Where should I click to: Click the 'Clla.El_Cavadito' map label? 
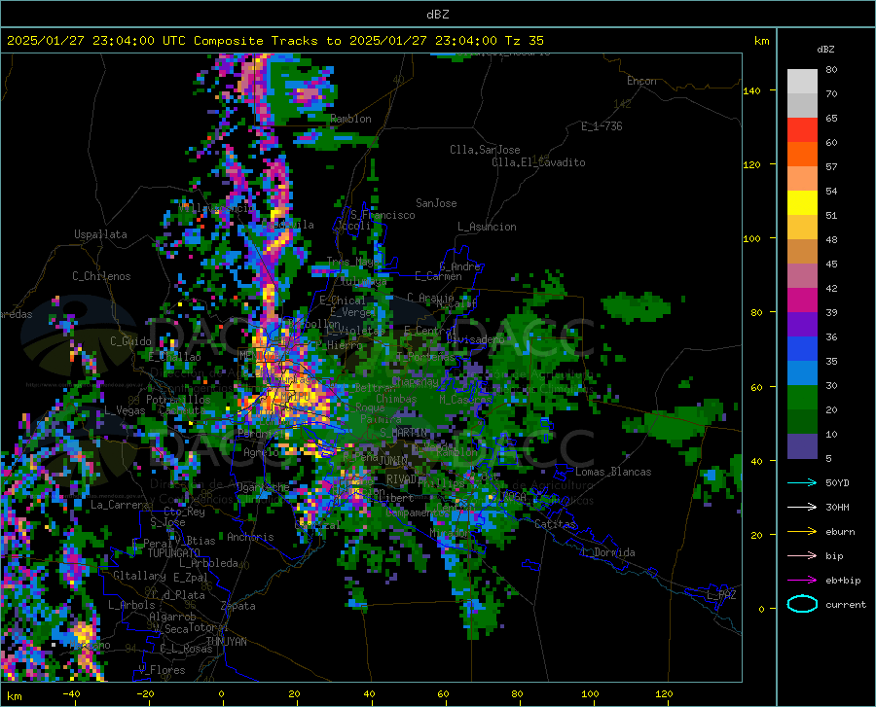(x=538, y=162)
